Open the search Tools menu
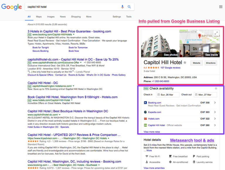The height and width of the screenshot is (170, 225). pyautogui.click(x=129, y=17)
